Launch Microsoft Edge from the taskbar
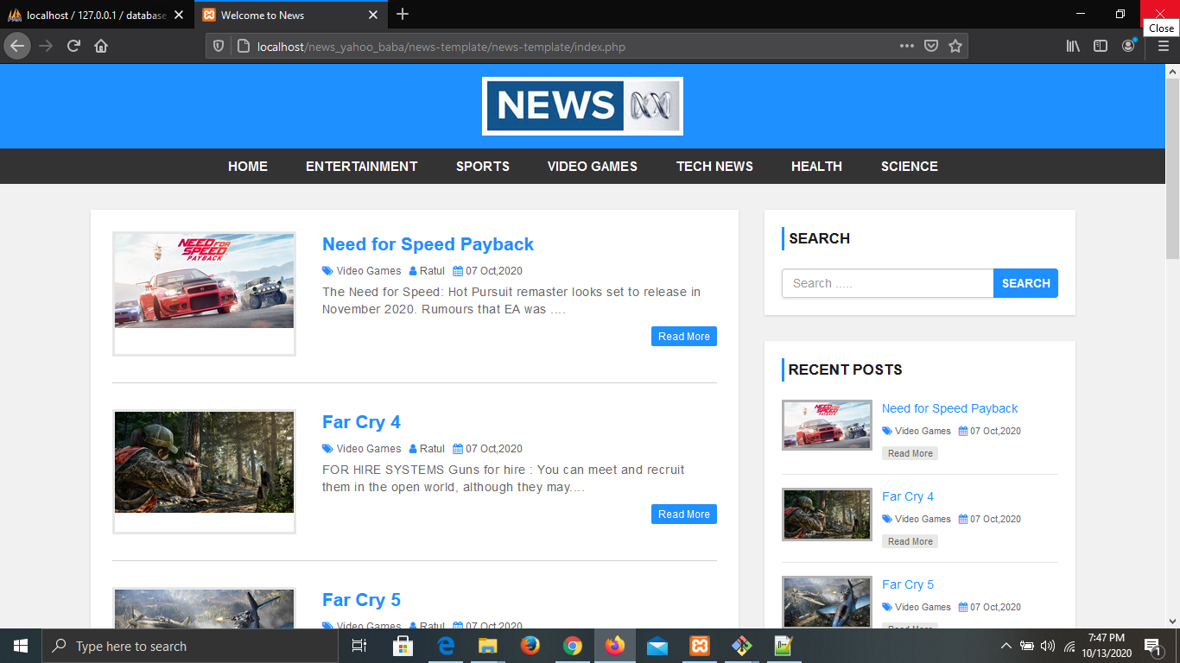1180x663 pixels. (446, 646)
